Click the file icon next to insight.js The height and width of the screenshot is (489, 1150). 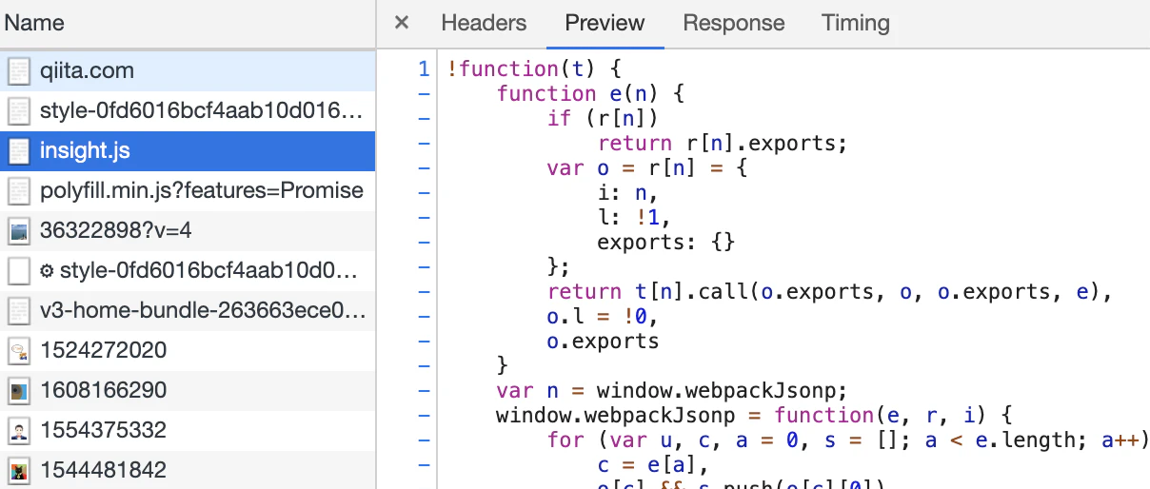point(19,151)
